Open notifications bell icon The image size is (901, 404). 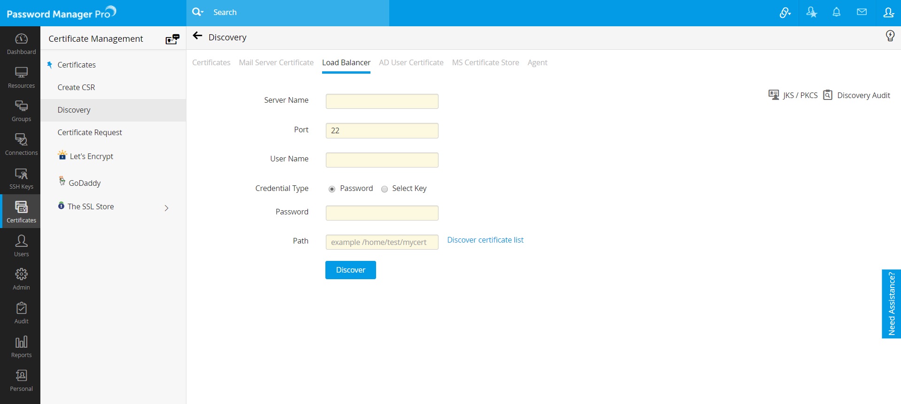point(836,12)
